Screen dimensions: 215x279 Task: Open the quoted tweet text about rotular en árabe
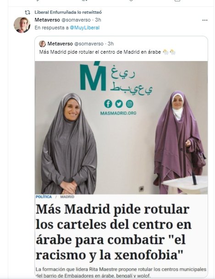click(x=107, y=52)
